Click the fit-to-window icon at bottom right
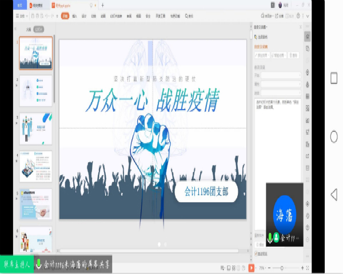Image resolution: width=343 pixels, height=274 pixels. point(308,268)
